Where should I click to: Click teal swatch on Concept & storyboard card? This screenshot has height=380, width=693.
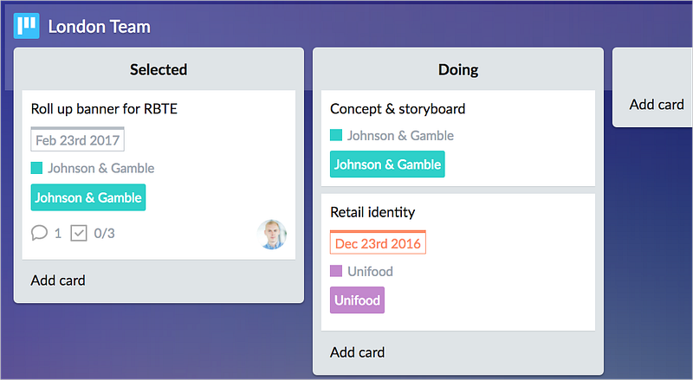pyautogui.click(x=336, y=135)
